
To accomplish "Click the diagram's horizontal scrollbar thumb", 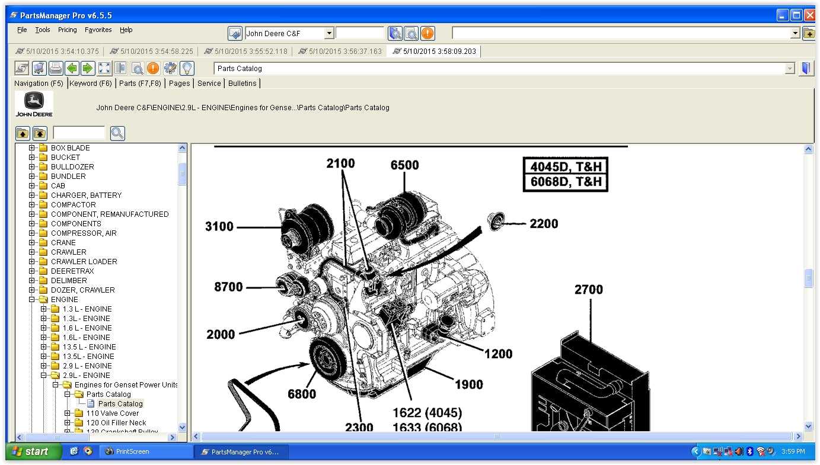I will coord(497,437).
